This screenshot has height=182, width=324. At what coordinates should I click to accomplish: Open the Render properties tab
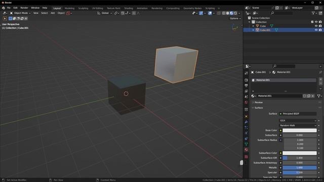[x=246, y=80]
